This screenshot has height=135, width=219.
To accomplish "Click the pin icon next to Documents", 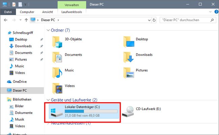I will coord(42,53).
